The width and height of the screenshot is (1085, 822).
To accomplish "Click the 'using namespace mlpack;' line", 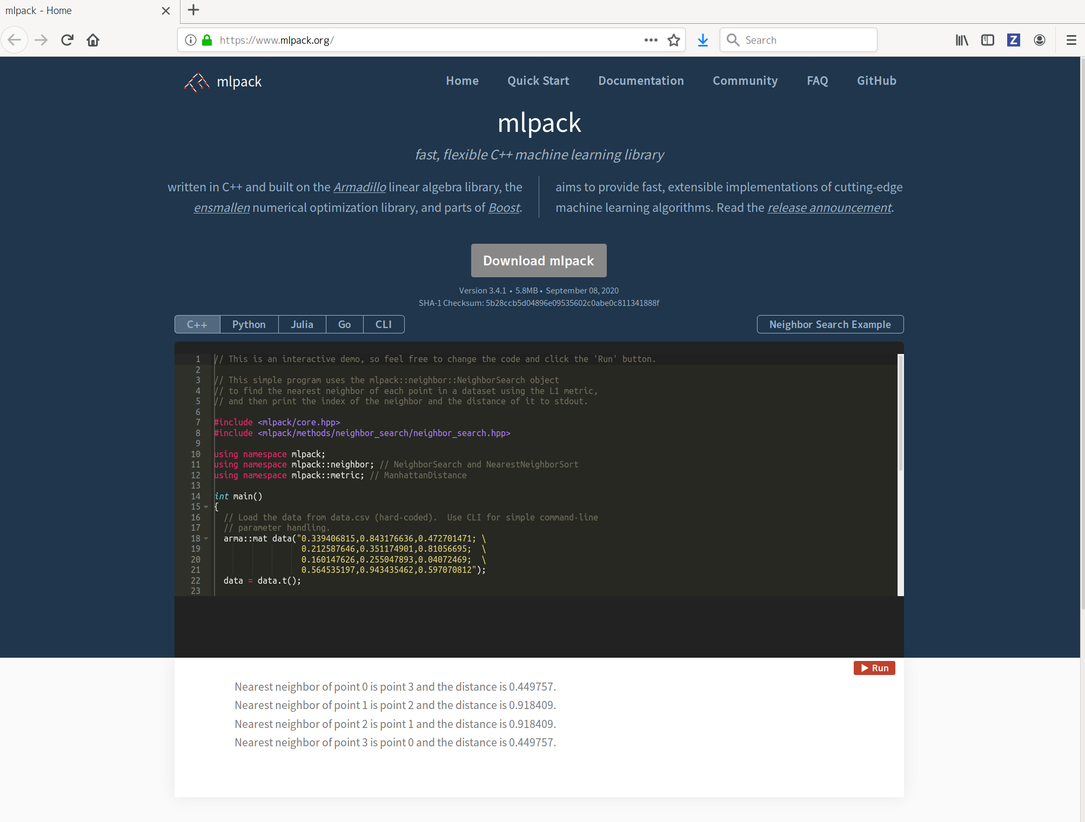I will (x=270, y=455).
